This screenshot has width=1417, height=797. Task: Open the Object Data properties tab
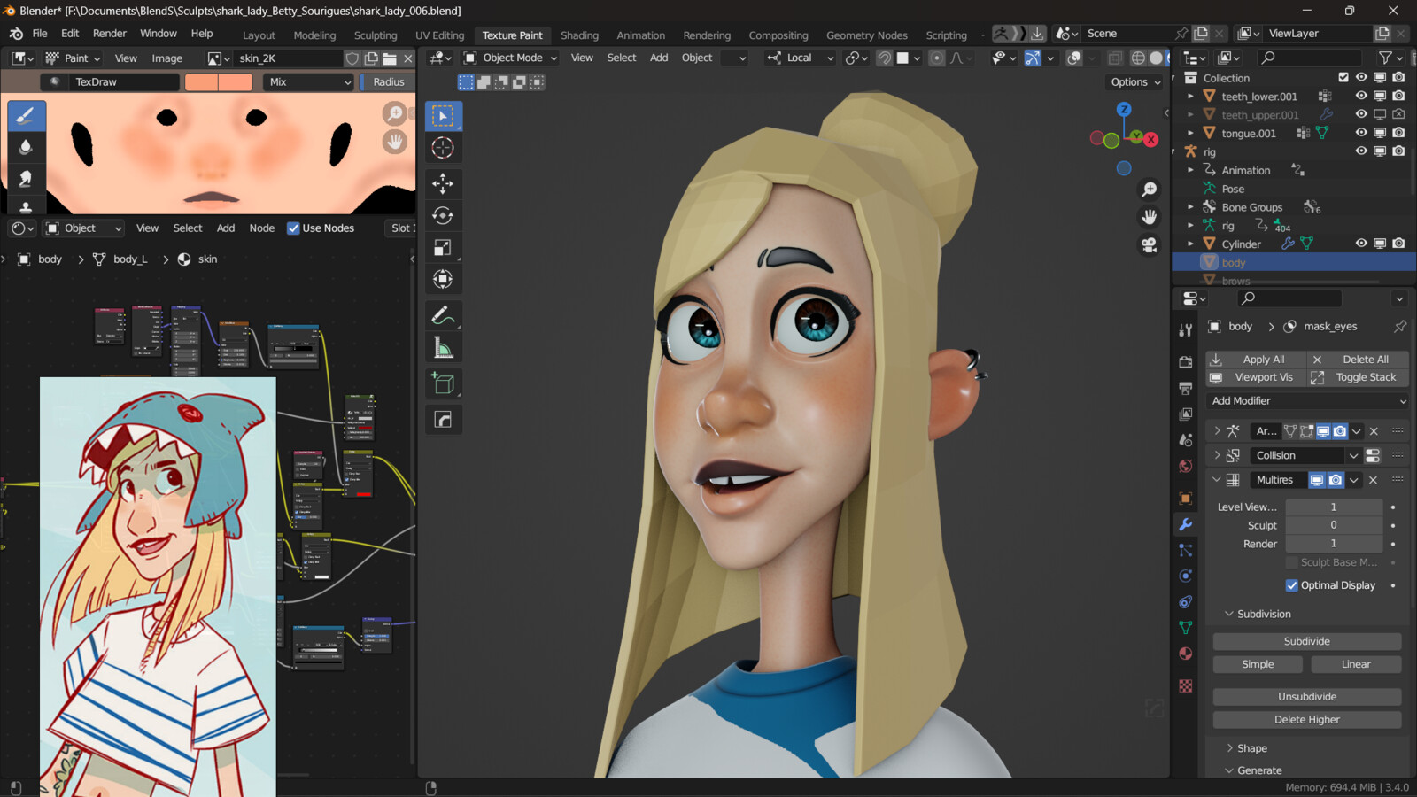click(1186, 628)
